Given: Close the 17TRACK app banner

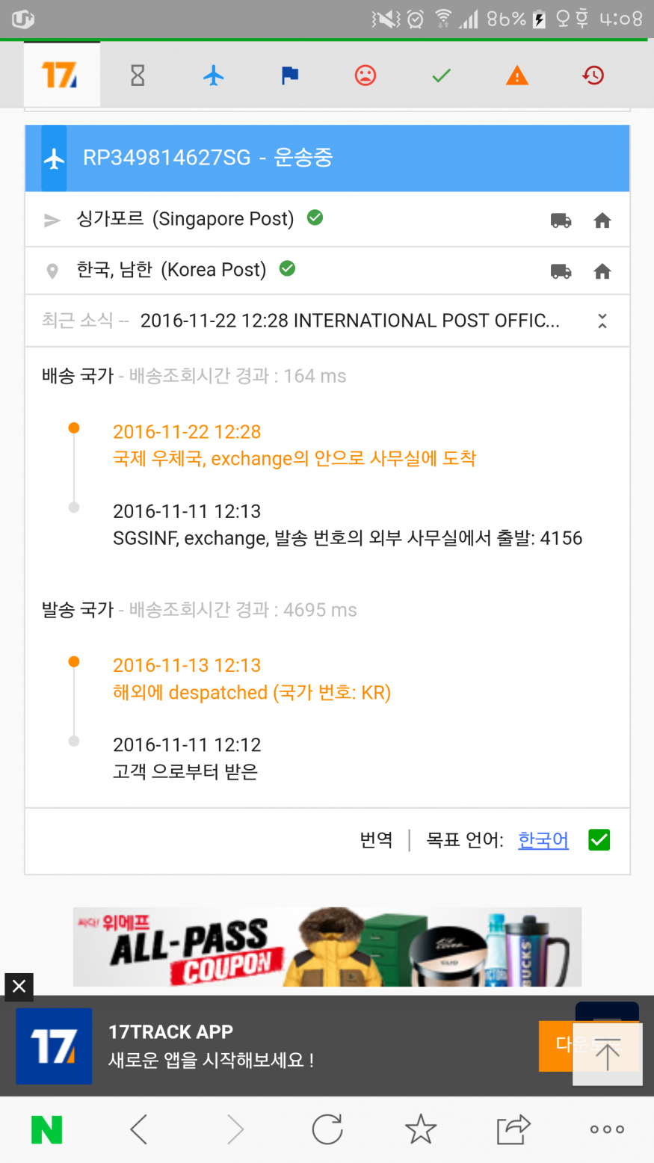Looking at the screenshot, I should [19, 987].
